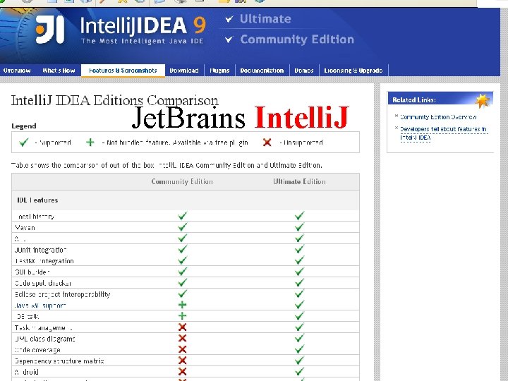Click Community checkmark for TestNG integration row

click(x=183, y=260)
